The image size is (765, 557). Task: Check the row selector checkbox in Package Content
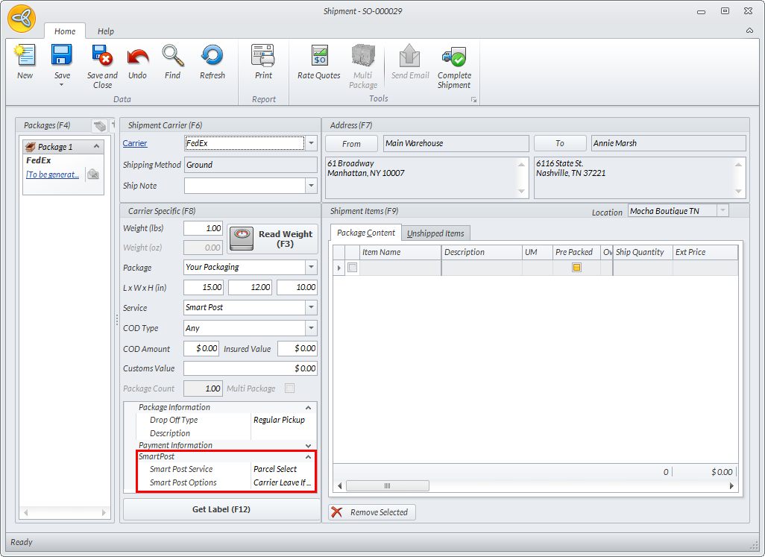(352, 268)
